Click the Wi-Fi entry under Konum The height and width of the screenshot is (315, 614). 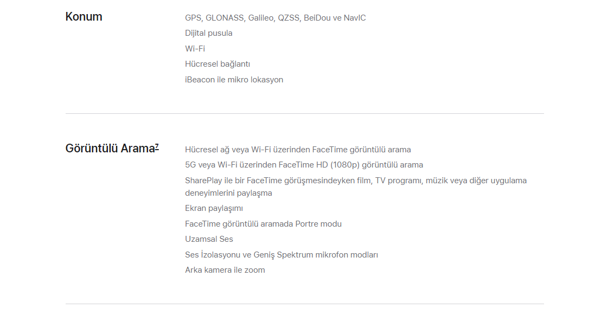coord(195,49)
